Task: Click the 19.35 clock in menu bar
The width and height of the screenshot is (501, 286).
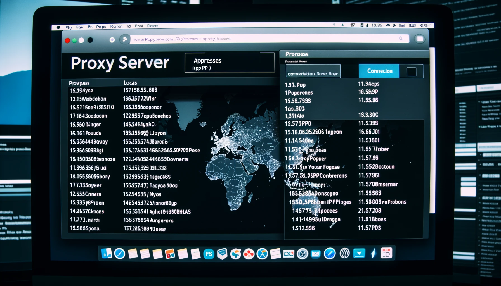Action: point(377,25)
